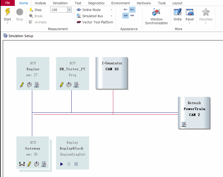Click the Start measurement lightning icon

tap(8, 12)
